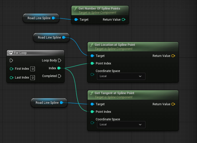Click Return Value pin of Get Tangent at Spline Point
Screen dimensions: 197x143
point(173,104)
